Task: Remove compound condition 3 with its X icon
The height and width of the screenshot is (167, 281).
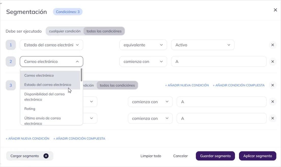Action: 273,85
